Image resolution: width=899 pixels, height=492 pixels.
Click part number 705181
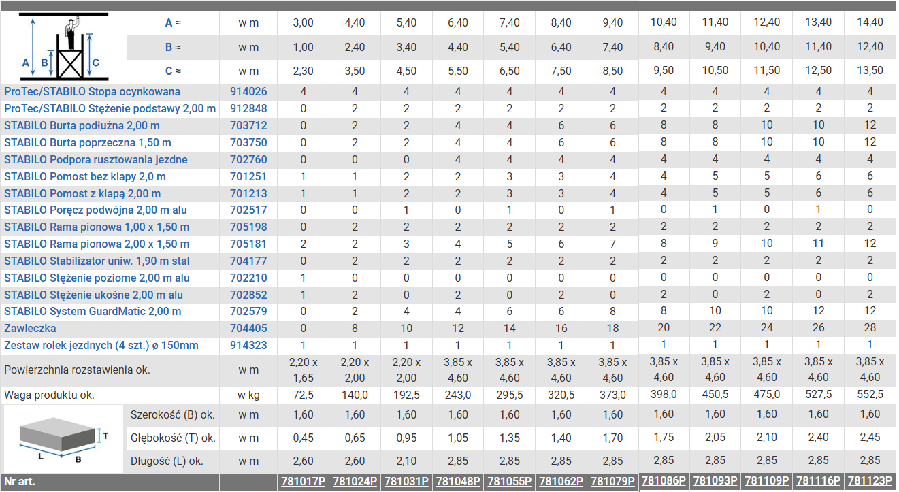(248, 244)
